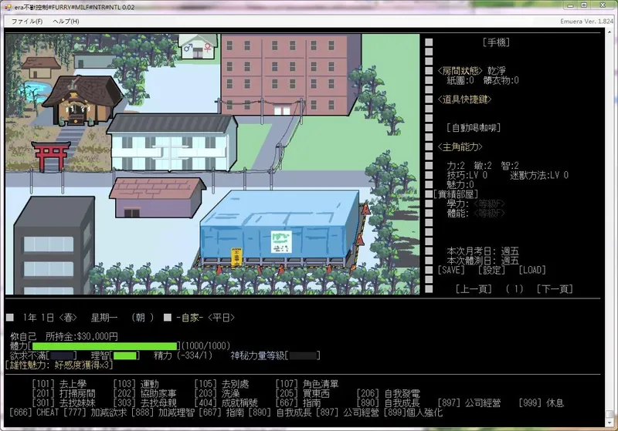Click the [LOAD] button
The height and width of the screenshot is (431, 618).
(532, 270)
